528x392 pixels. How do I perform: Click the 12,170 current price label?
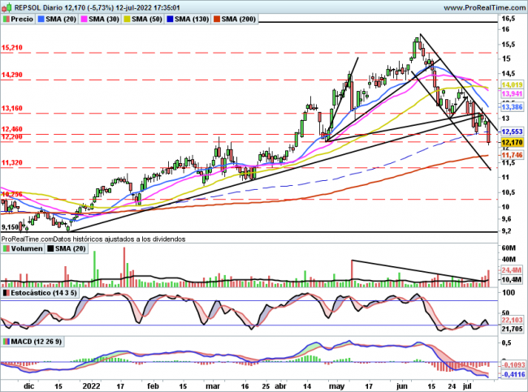(511, 142)
